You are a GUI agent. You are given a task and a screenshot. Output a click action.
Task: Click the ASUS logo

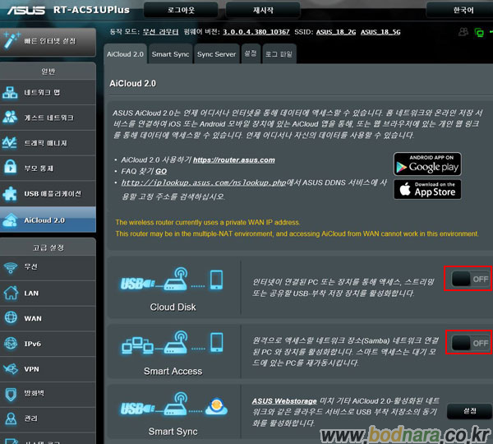26,10
